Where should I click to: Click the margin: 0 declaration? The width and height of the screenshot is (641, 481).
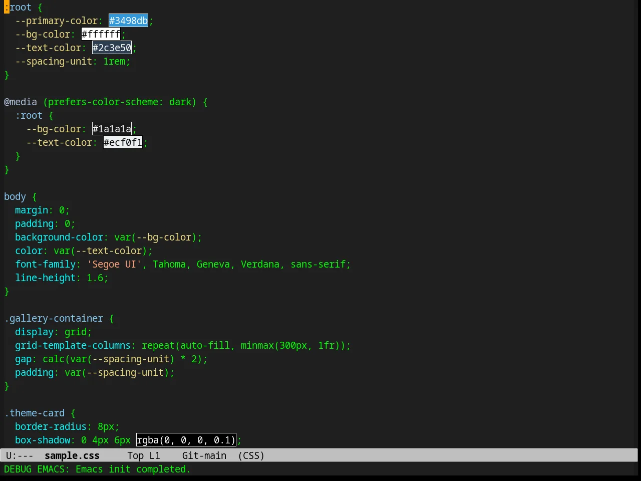(x=42, y=210)
